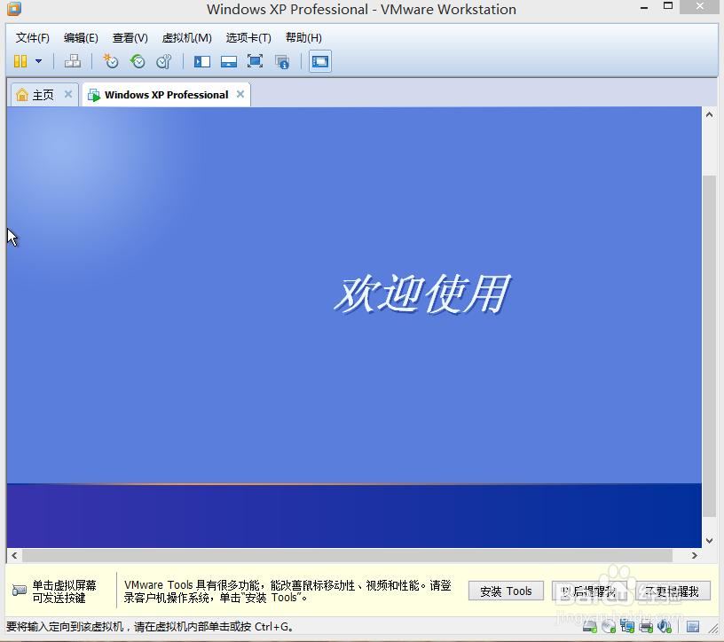Toggle the library sidebar panel icon
Screen dimensions: 724x642
[x=201, y=61]
